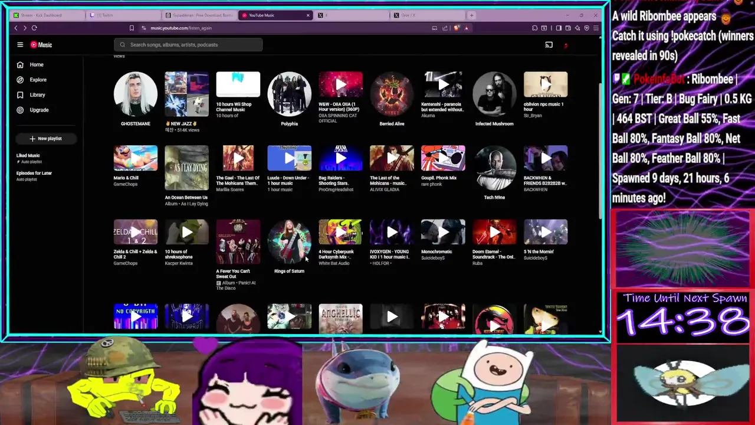Click the share page icon in address bar

[445, 28]
